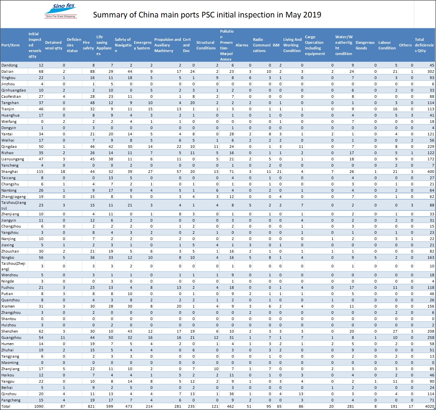Select the Radio Communications column header
The height and width of the screenshot is (410, 436).
click(262, 45)
